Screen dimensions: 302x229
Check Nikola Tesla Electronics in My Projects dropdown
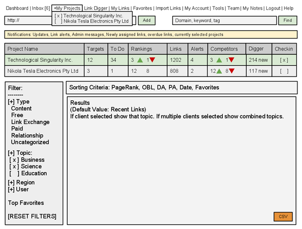58,21
